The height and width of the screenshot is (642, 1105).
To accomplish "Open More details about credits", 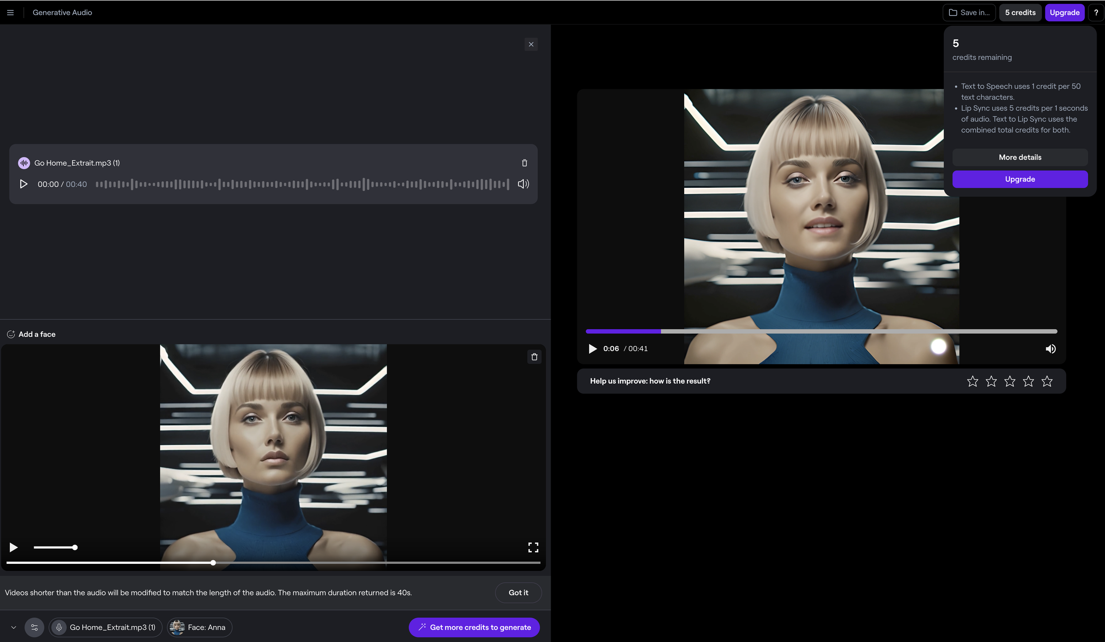I will [x=1020, y=157].
